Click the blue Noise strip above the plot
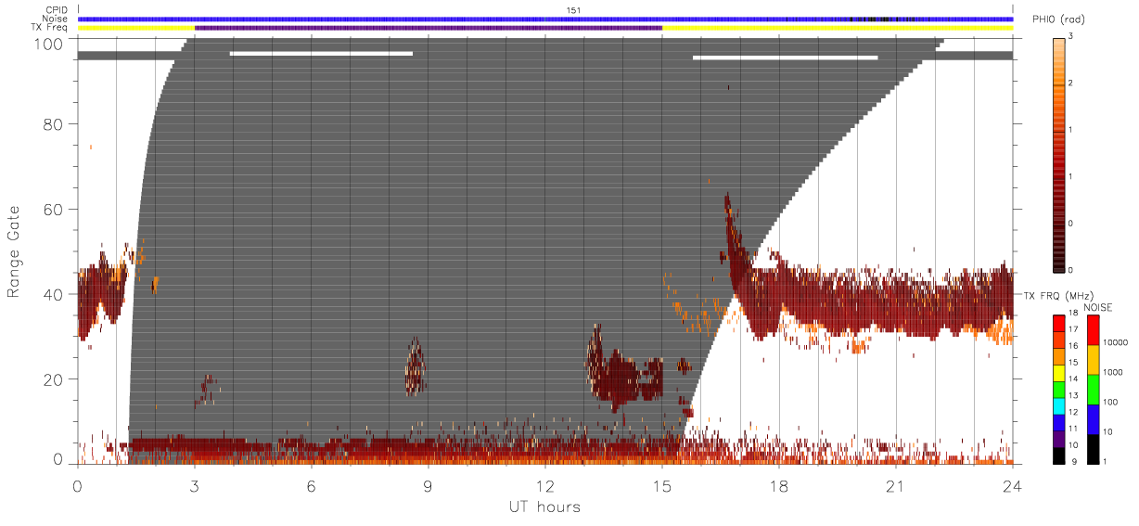 click(x=545, y=19)
